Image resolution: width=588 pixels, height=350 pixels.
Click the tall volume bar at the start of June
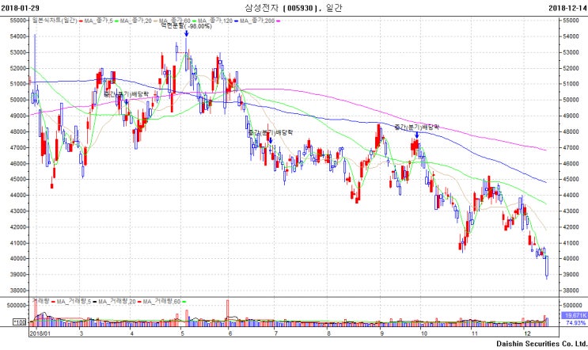tap(227, 313)
